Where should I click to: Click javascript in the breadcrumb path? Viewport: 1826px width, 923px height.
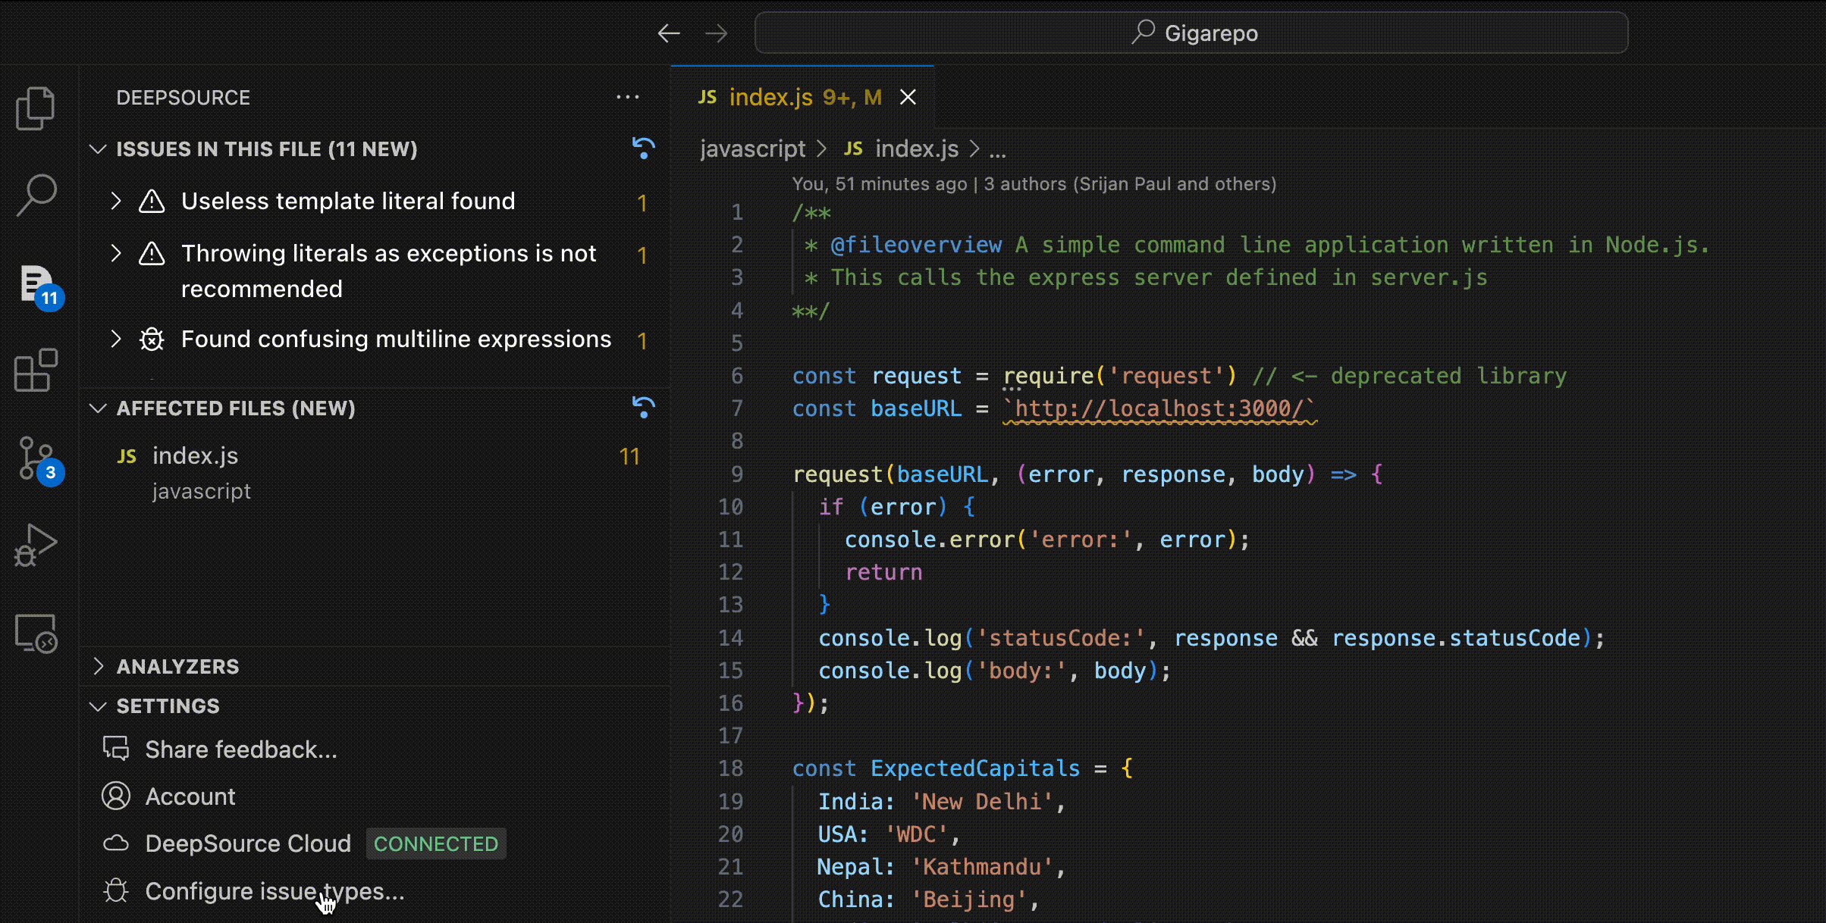[752, 149]
